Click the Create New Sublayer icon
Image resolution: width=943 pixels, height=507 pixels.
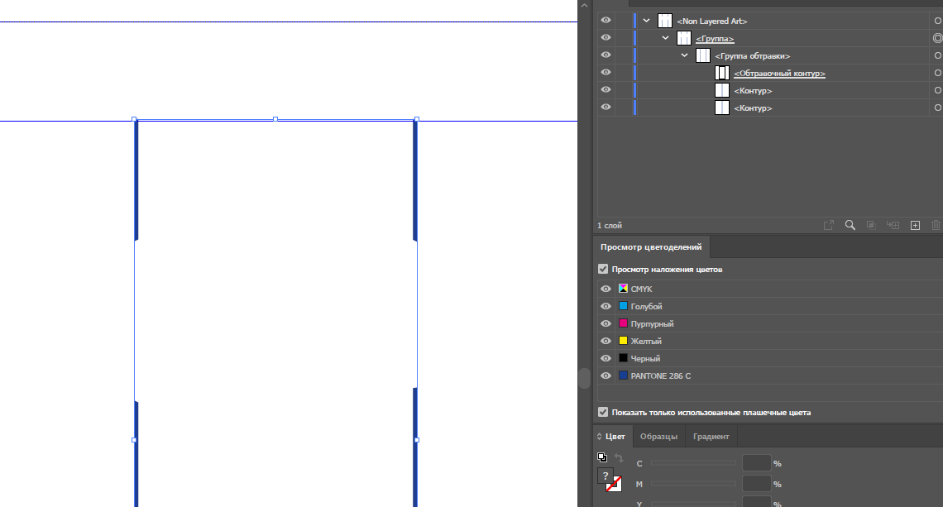[893, 225]
